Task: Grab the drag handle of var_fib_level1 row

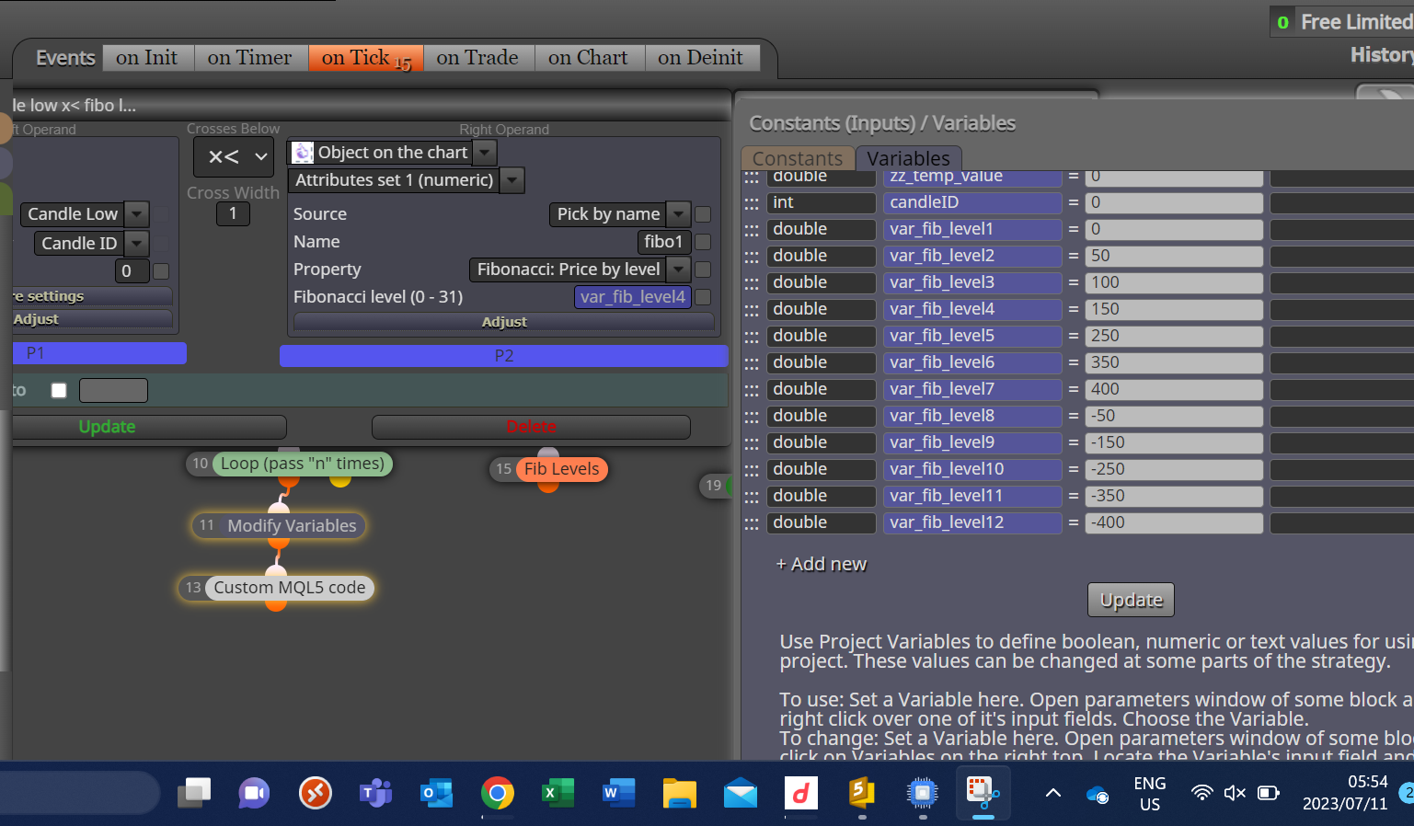Action: coord(752,230)
